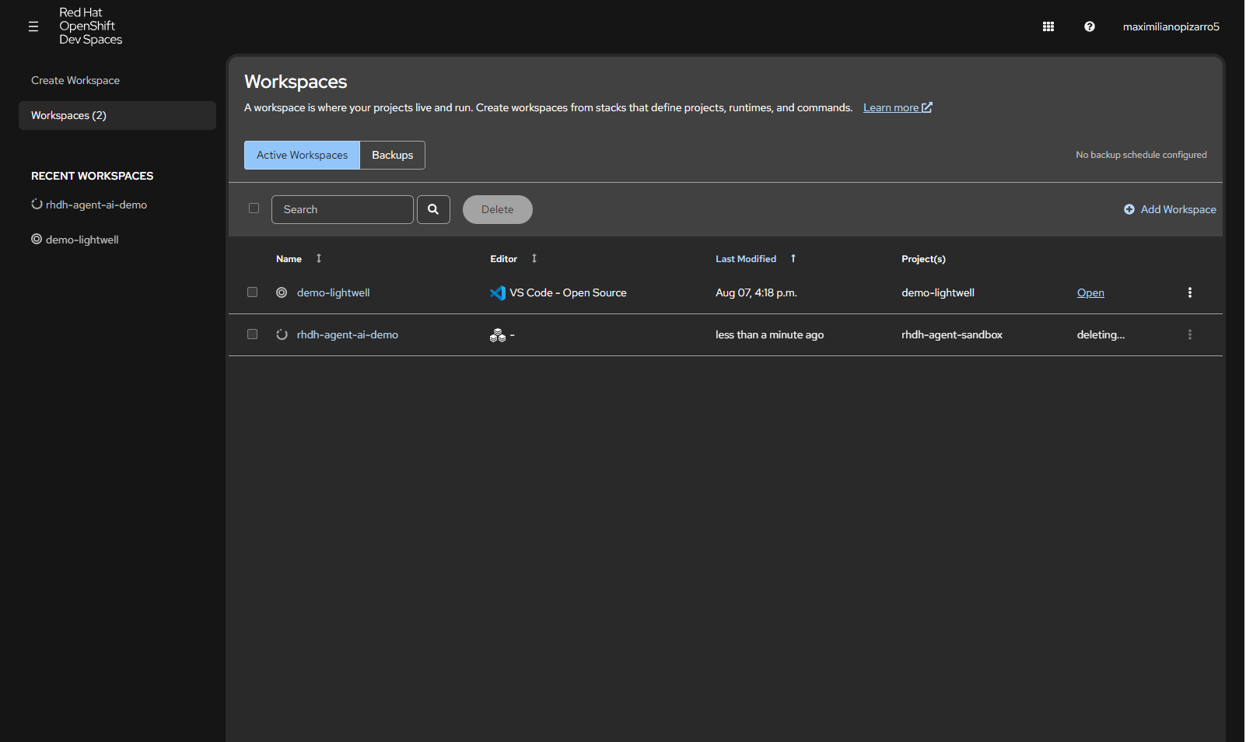Click the 'less than a minute ago' cell
1260x742 pixels.
(769, 334)
